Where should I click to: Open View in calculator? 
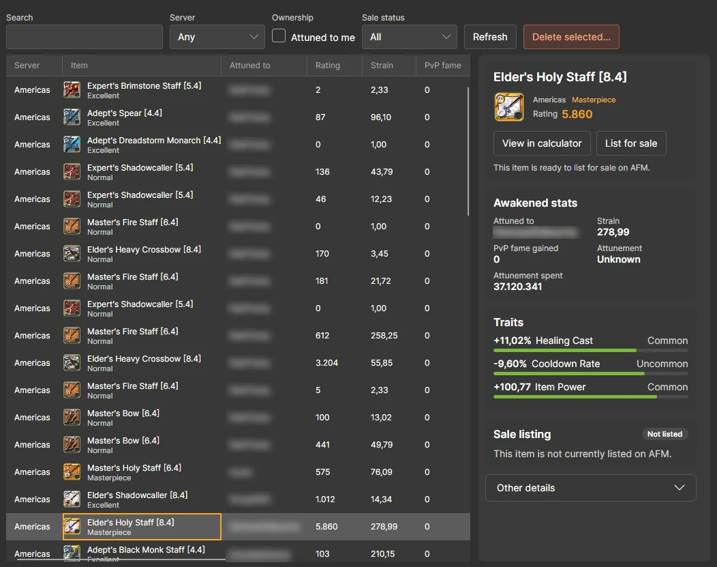click(x=542, y=143)
